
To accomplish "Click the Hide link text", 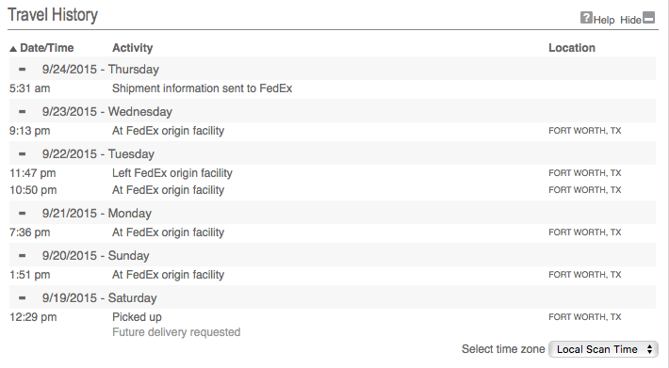I will [x=630, y=20].
